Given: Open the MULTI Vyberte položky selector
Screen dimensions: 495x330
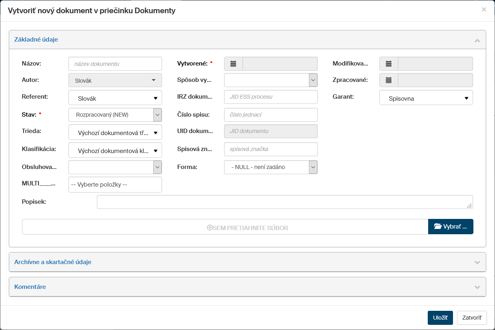Looking at the screenshot, I should pos(115,185).
